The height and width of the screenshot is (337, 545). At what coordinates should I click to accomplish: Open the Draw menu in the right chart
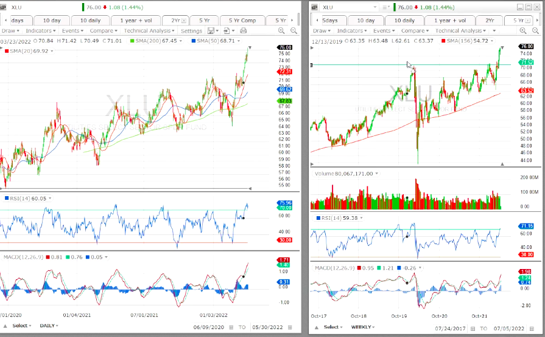(x=322, y=31)
